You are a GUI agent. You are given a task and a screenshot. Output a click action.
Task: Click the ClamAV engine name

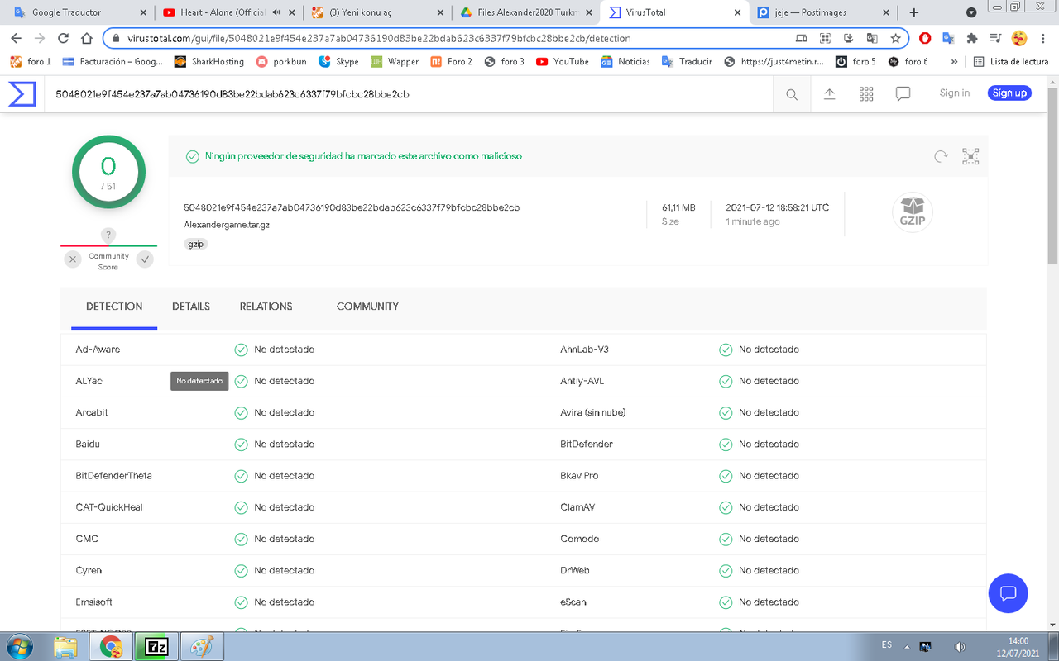577,507
